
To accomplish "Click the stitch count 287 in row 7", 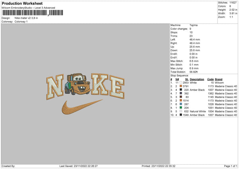I will (x=186, y=104).
